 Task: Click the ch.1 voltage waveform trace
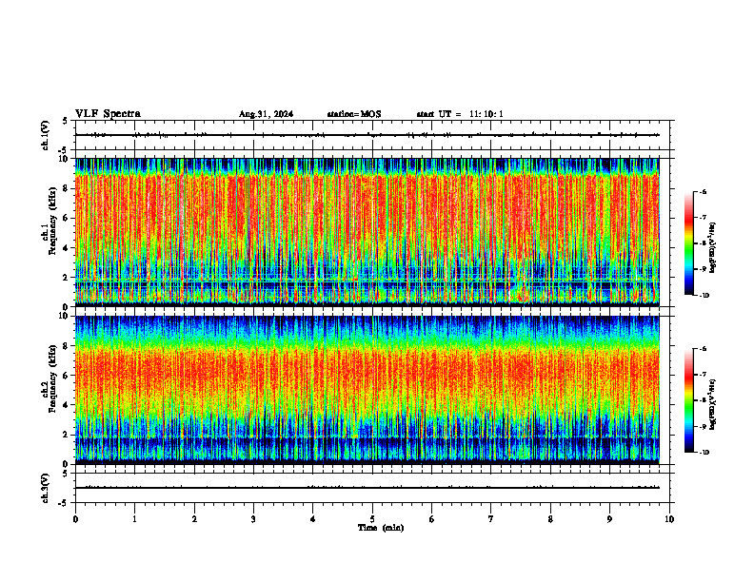point(367,135)
